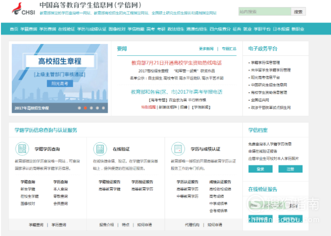Viewport: 331px width, 236px height.
Task: Click the 在线验证 circular report icon
Action: 100,149
